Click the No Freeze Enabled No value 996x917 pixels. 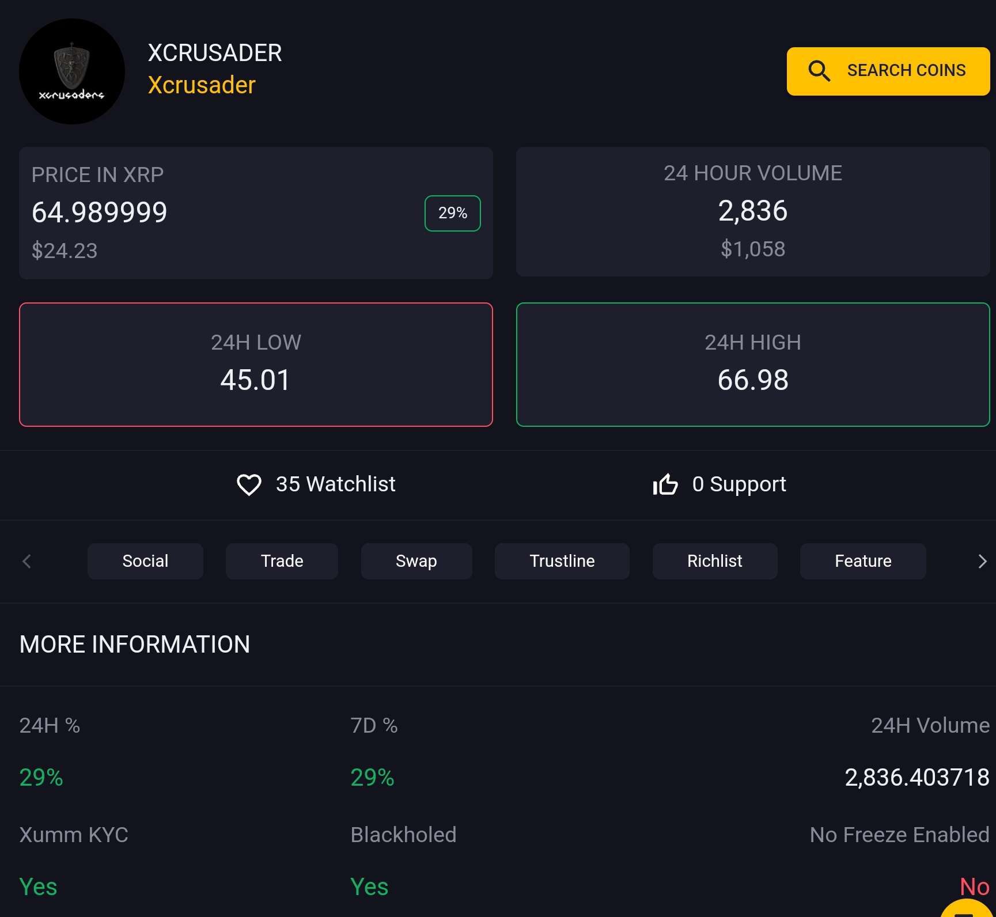[975, 887]
